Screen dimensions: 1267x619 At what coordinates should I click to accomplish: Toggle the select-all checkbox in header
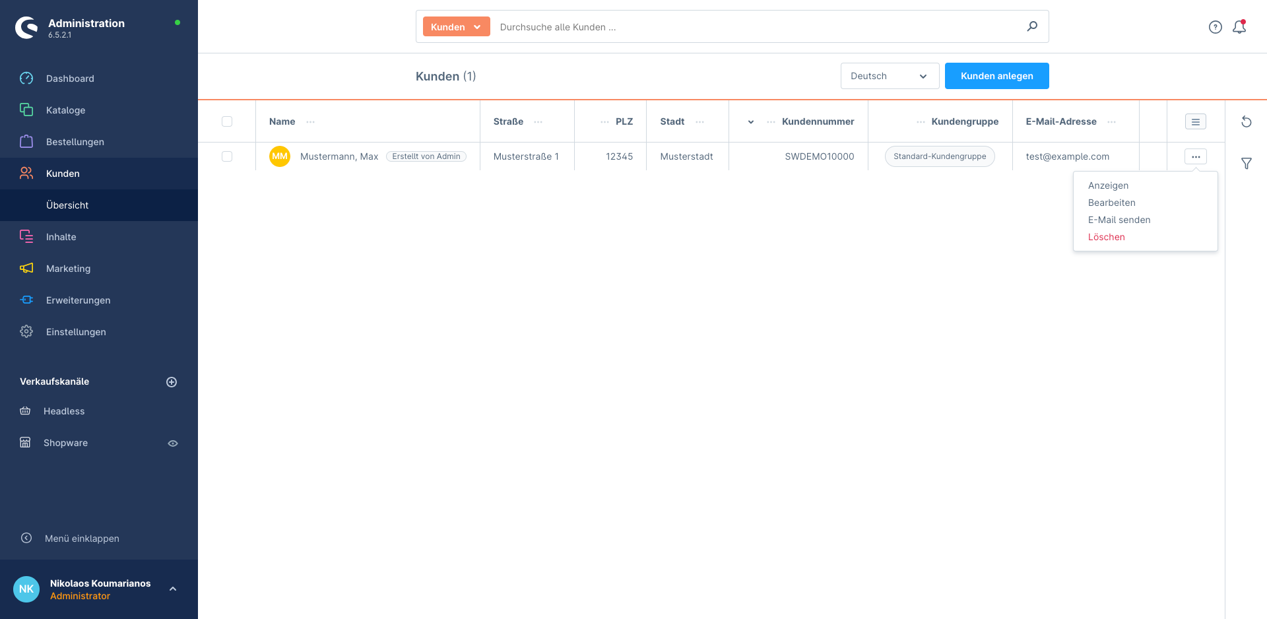pos(227,121)
